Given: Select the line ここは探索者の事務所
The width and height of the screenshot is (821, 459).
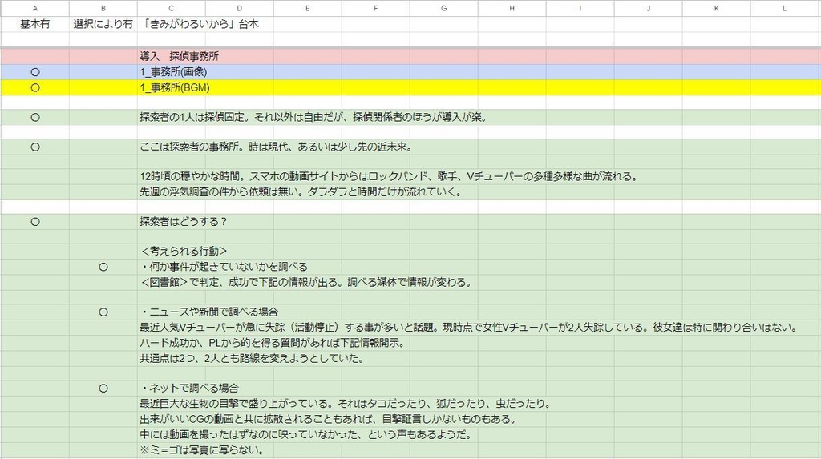Looking at the screenshot, I should [x=276, y=147].
